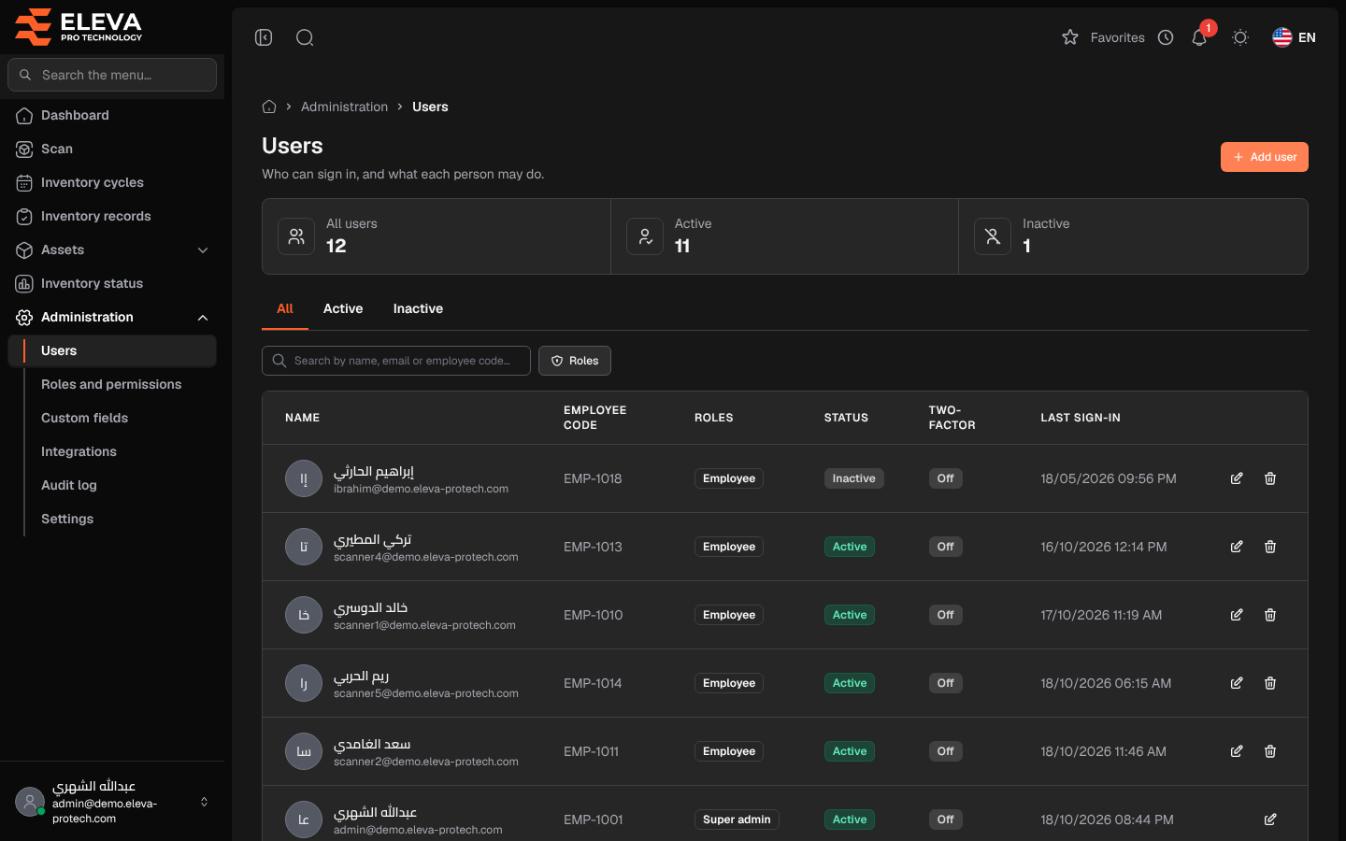The width and height of the screenshot is (1346, 841).
Task: Open the EN language selector
Action: pyautogui.click(x=1295, y=37)
